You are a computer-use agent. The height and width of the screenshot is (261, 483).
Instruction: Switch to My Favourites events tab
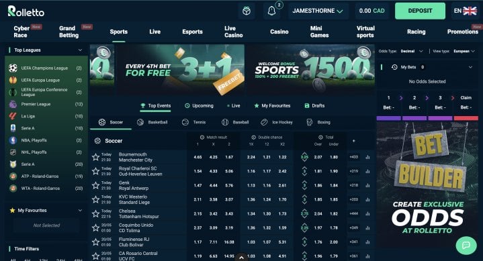[272, 105]
